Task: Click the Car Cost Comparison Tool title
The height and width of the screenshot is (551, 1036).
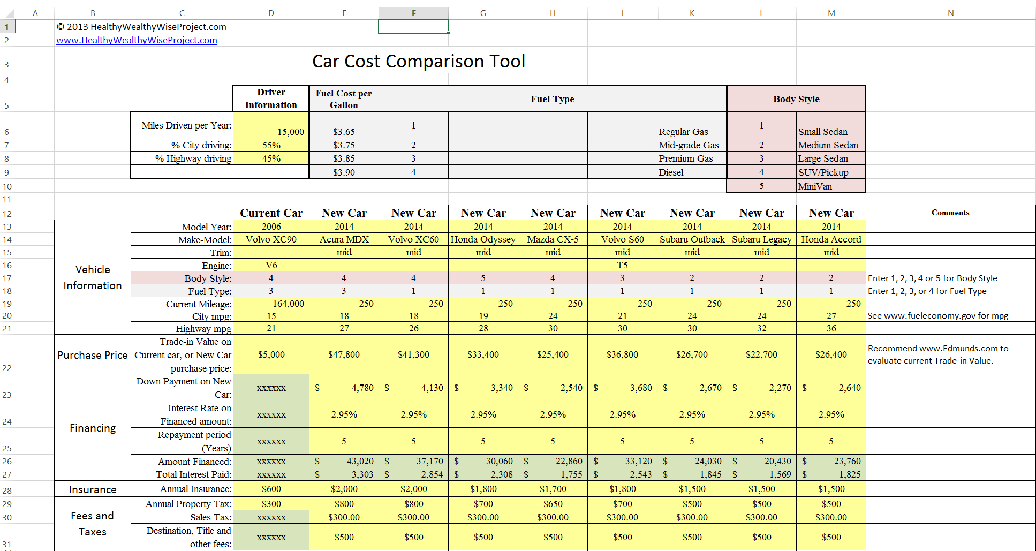Action: pyautogui.click(x=418, y=61)
